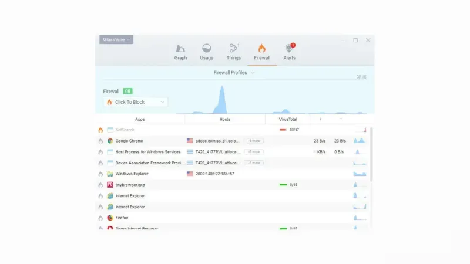
Task: Click the US flag beside adobe.com host
Action: [x=190, y=141]
